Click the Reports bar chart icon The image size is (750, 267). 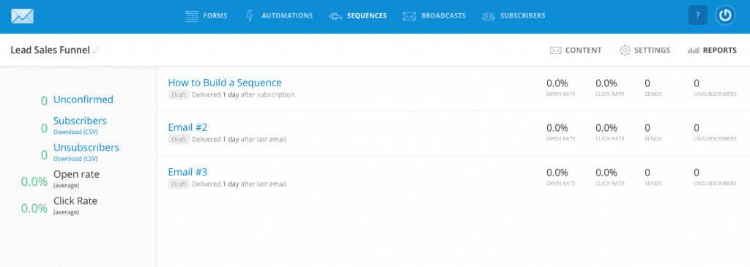point(693,50)
